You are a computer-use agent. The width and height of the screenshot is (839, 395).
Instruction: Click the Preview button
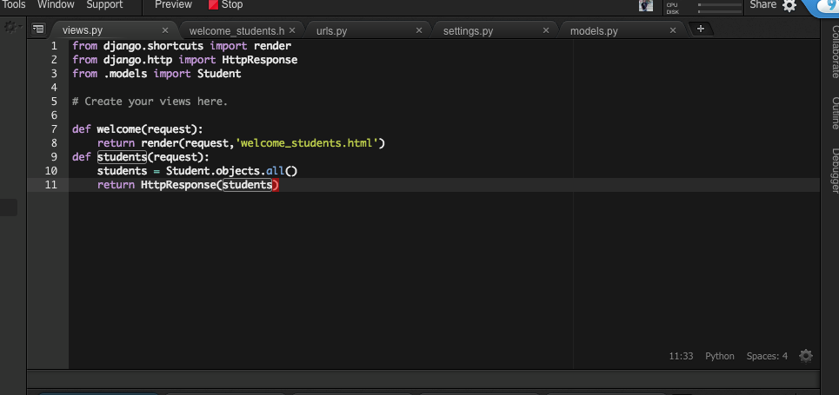(173, 5)
